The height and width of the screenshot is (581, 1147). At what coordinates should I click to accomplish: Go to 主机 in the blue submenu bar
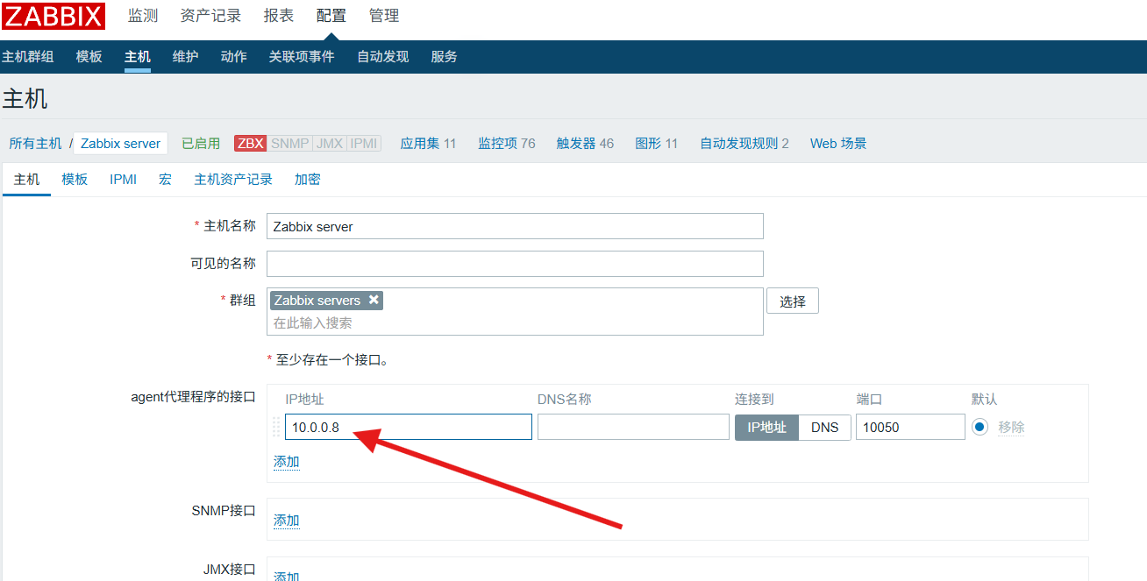[x=138, y=56]
